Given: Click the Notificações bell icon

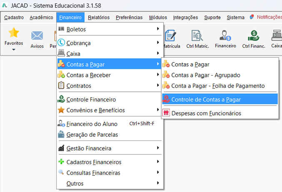Looking at the screenshot, I should coord(252,17).
